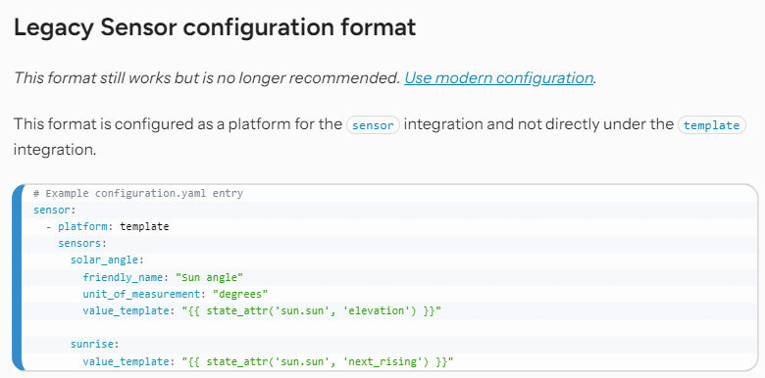Open the 'Use modern configuration' link
The height and width of the screenshot is (378, 765).
(x=498, y=78)
